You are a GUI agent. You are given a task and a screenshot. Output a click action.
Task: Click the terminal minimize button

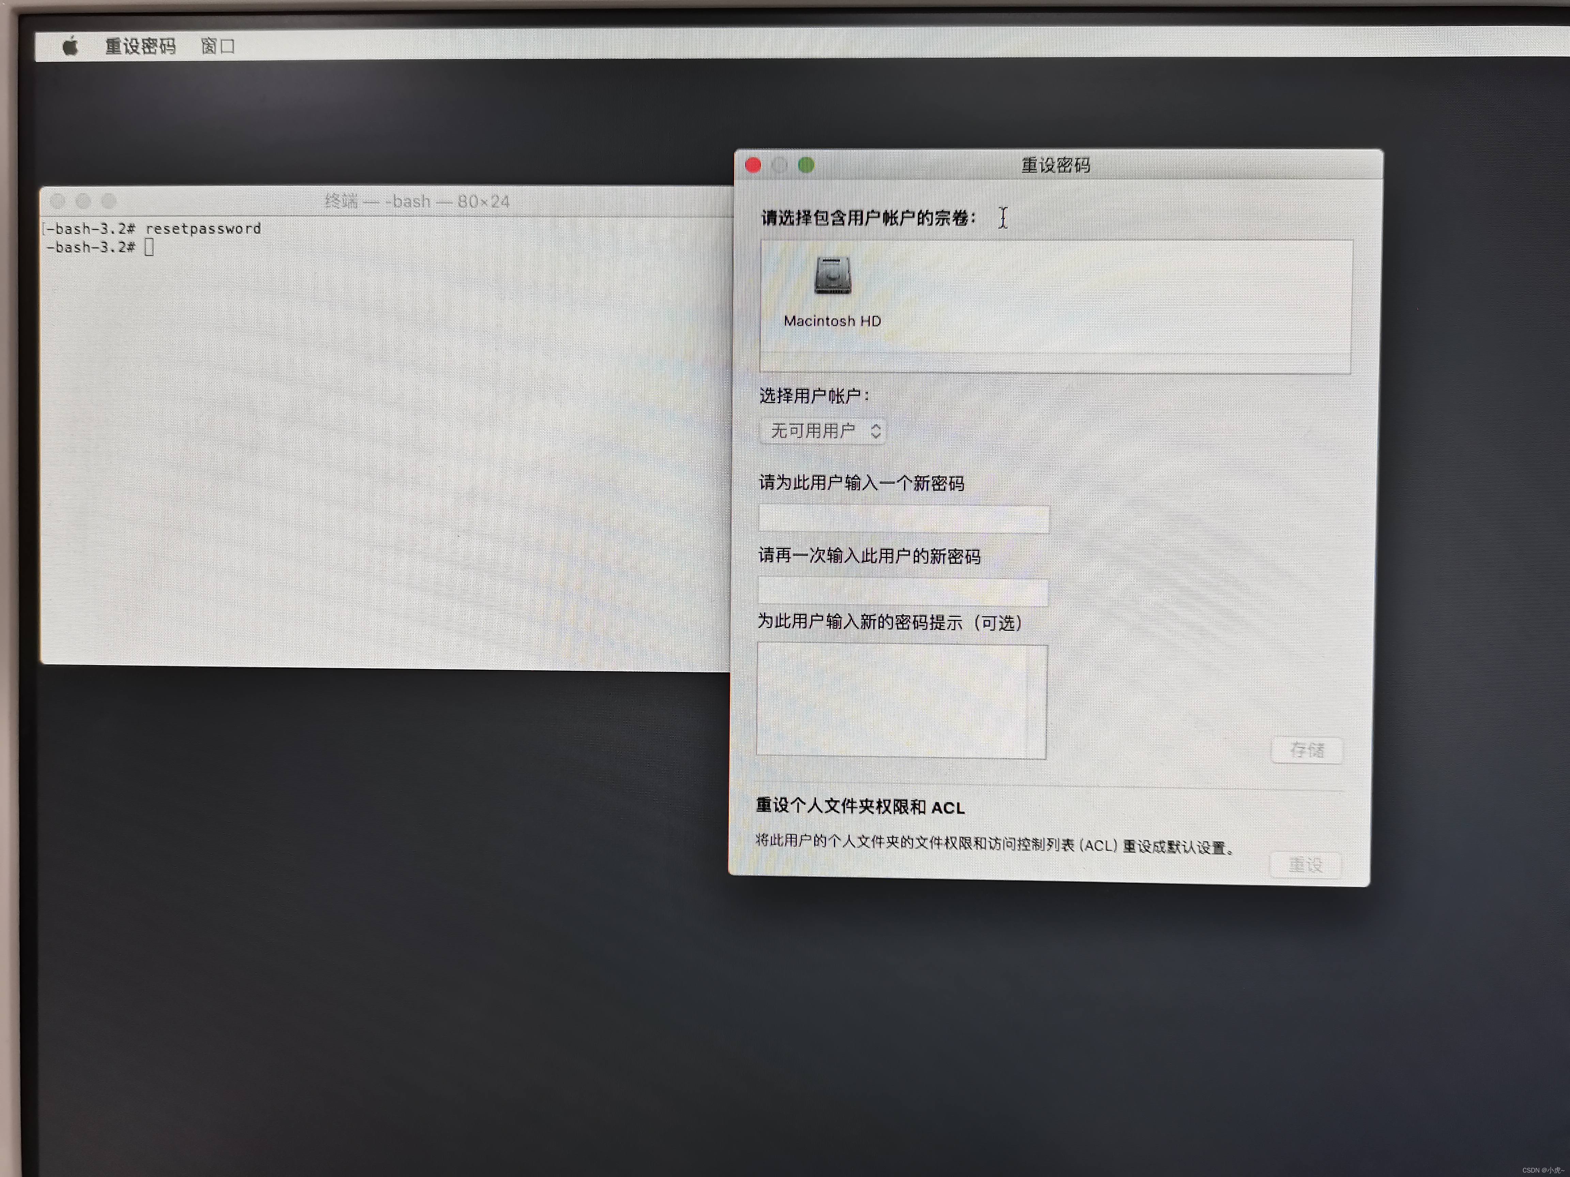84,202
